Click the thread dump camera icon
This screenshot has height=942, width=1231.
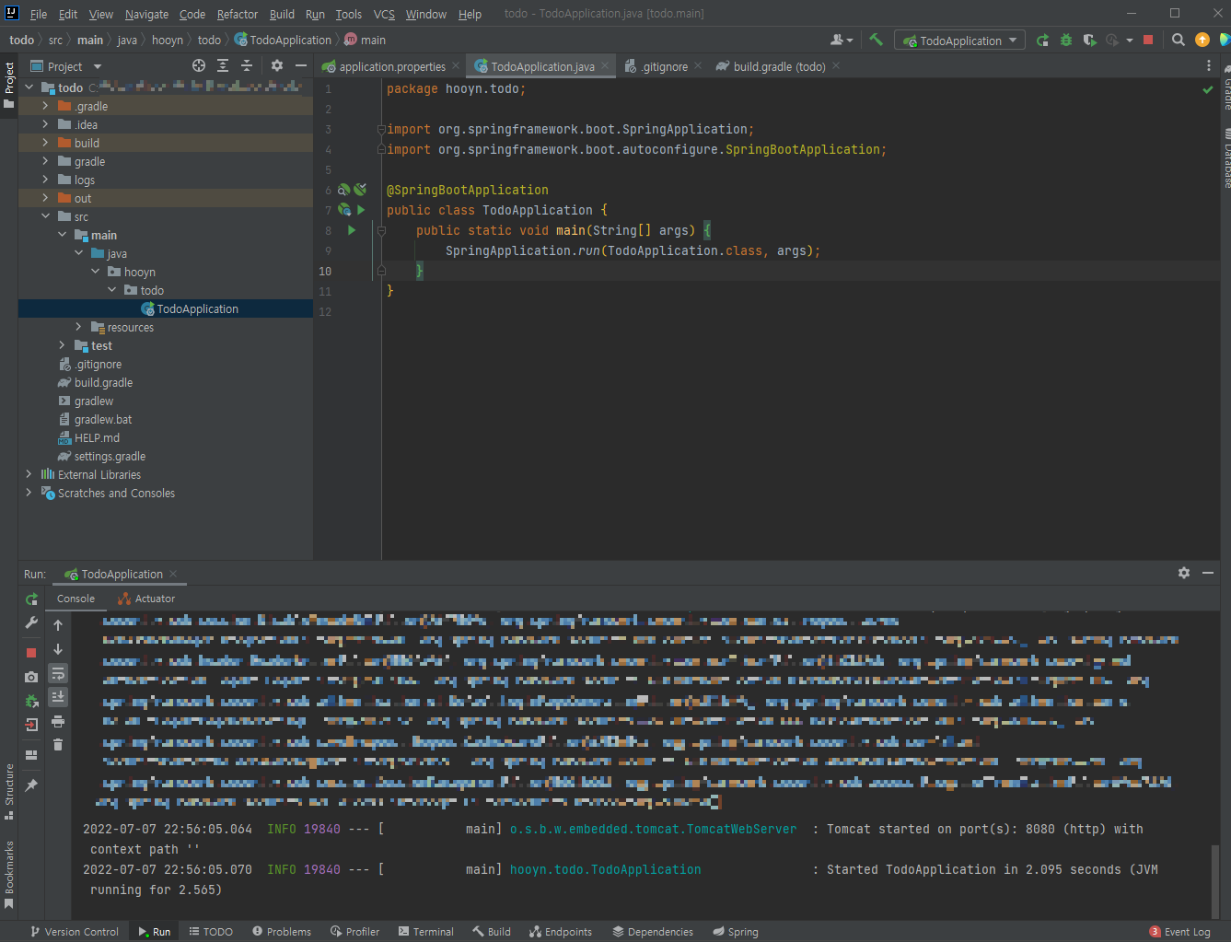31,677
